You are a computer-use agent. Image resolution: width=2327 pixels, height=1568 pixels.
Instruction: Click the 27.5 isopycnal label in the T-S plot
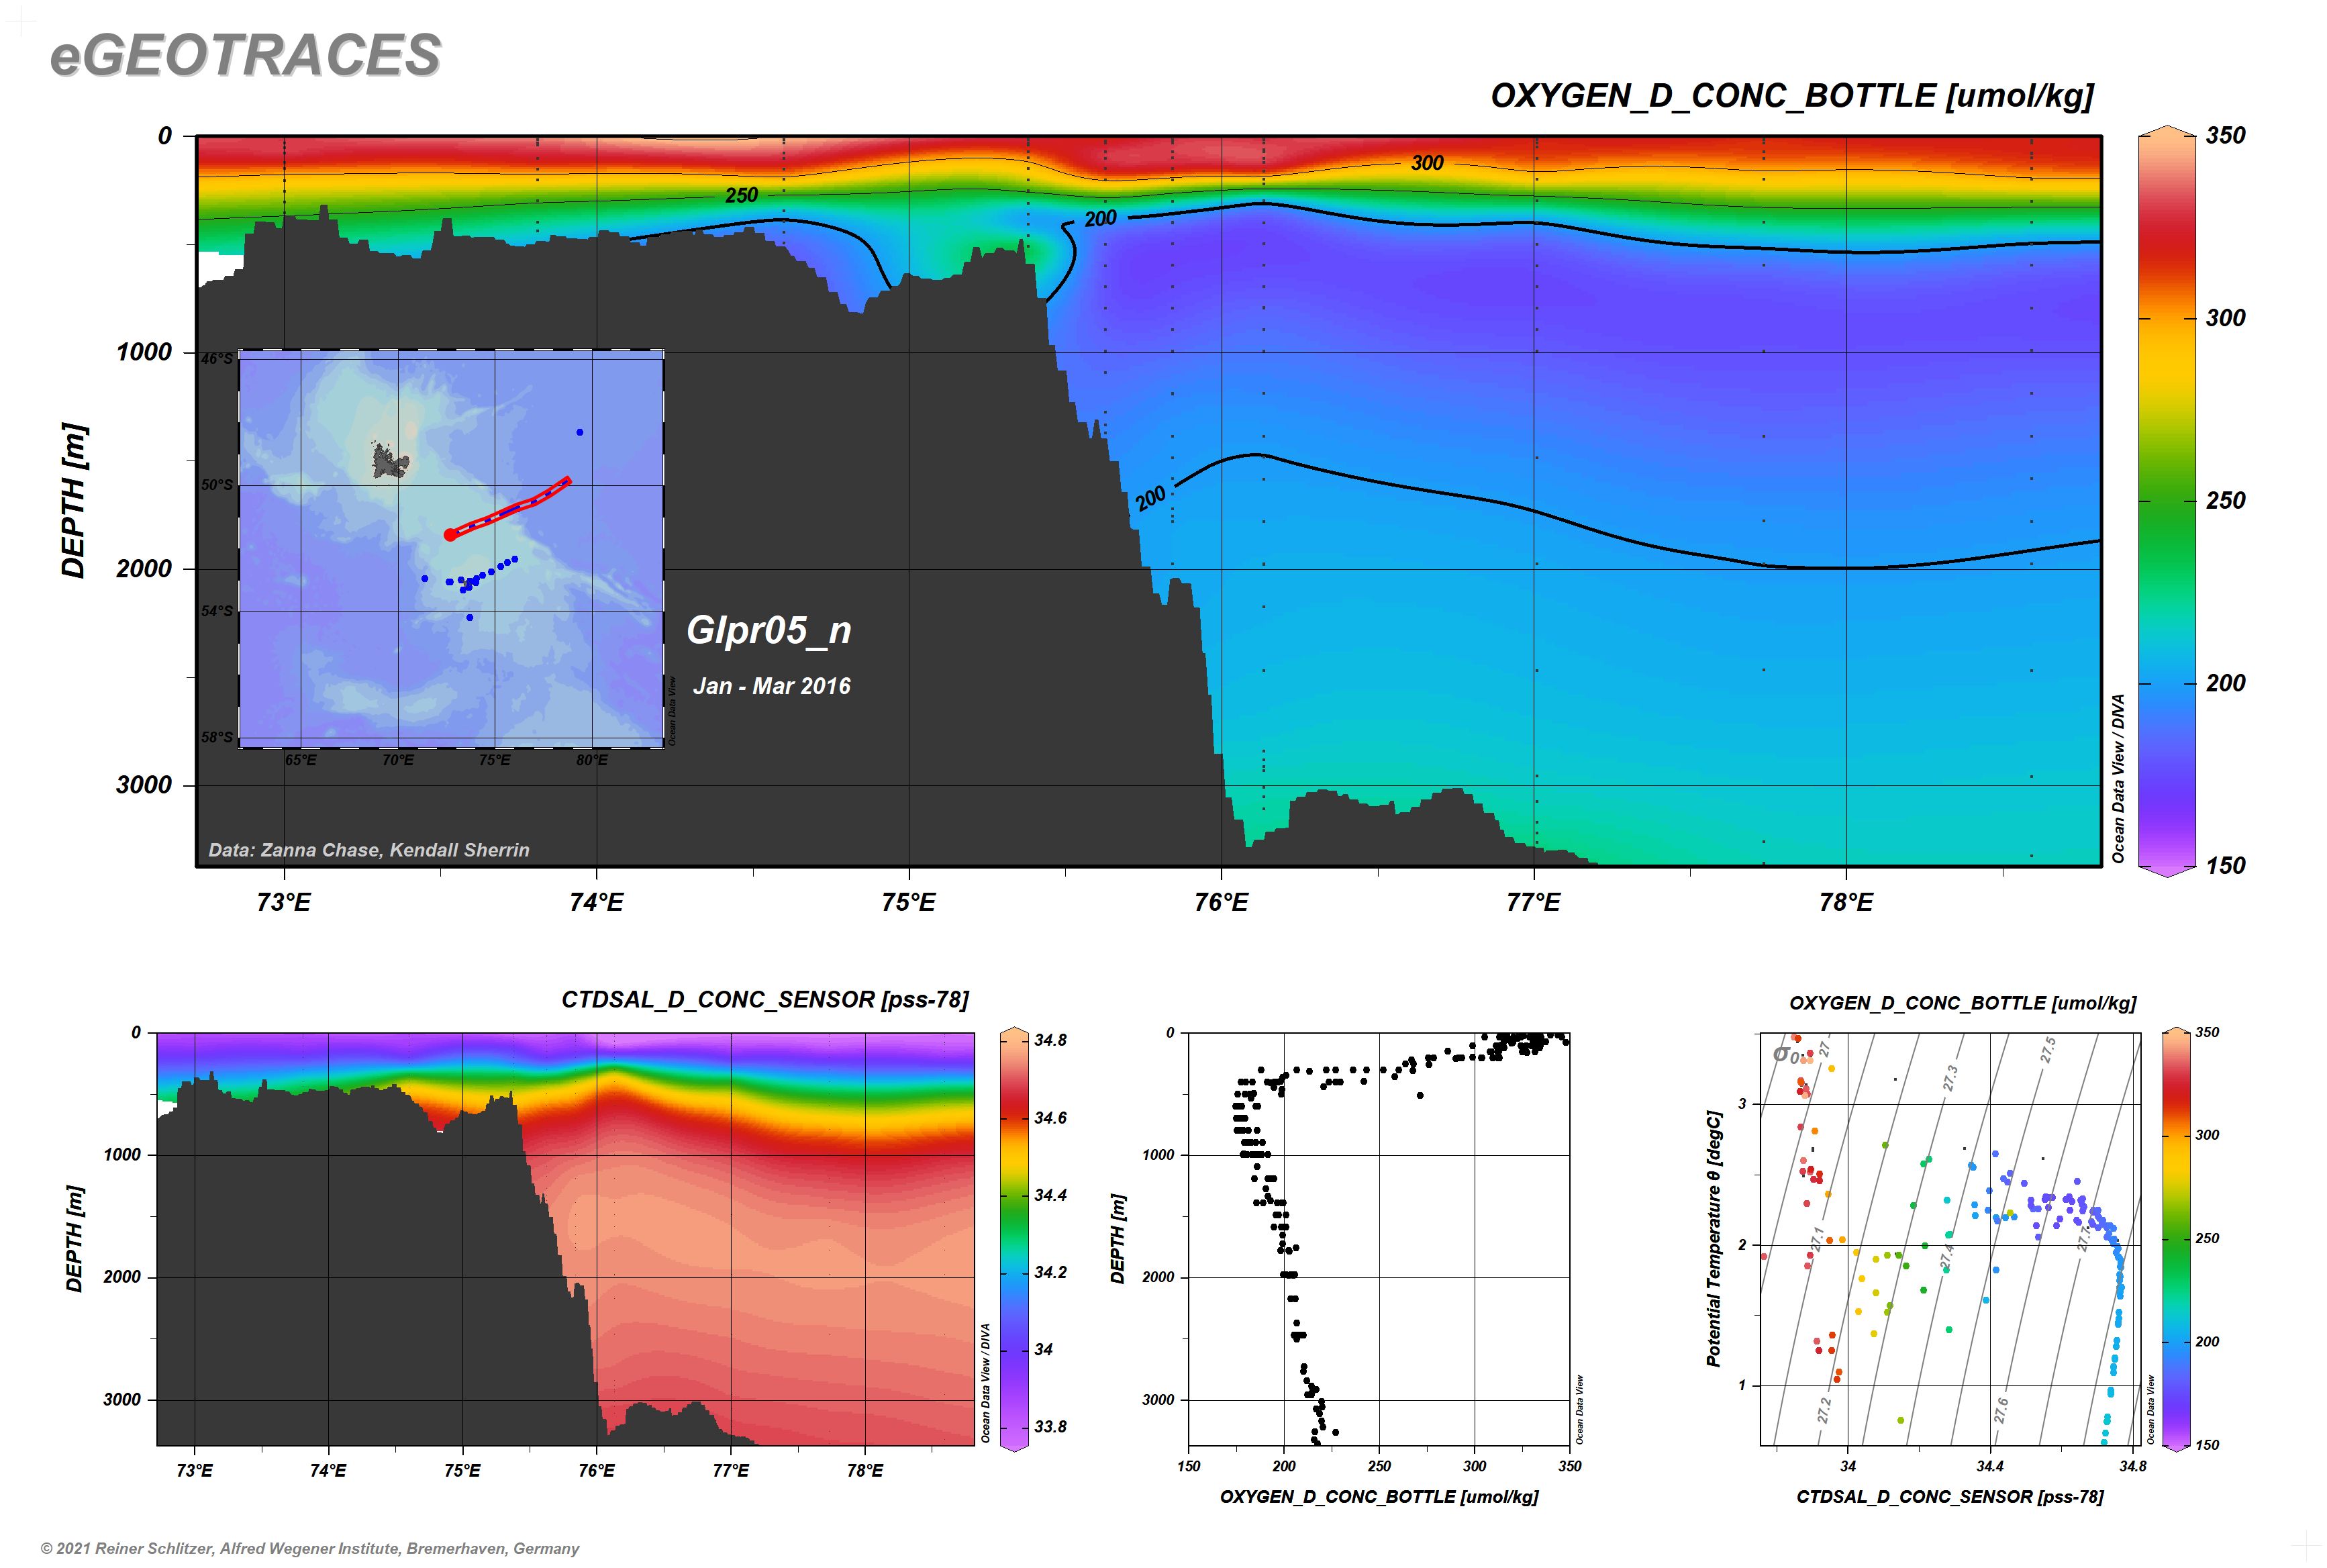coord(2049,1051)
